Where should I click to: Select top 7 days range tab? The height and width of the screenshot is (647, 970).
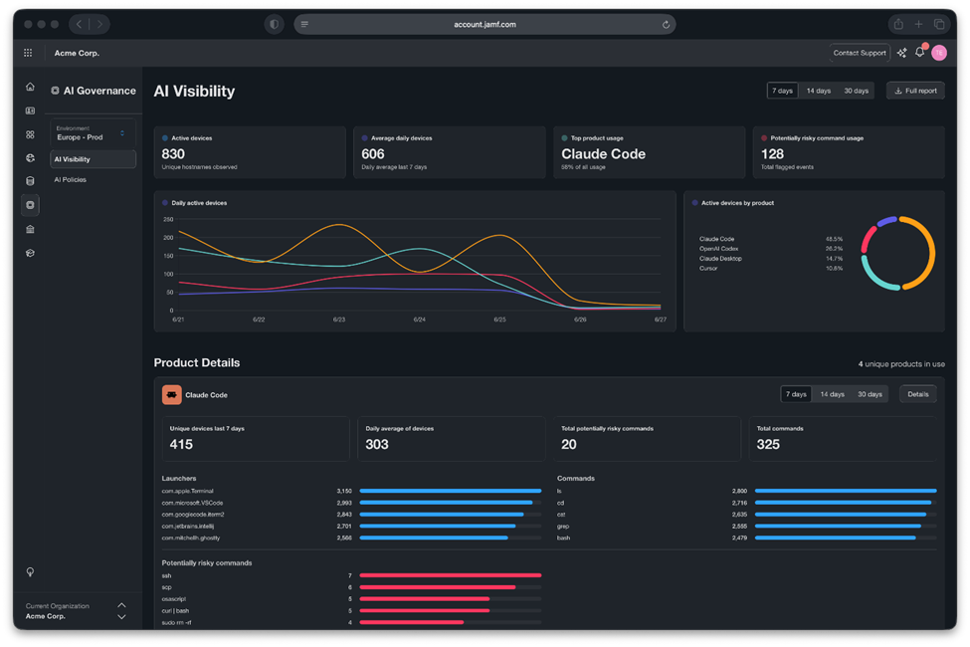coord(782,91)
